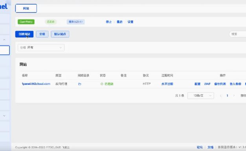
Task: Open 配置 for 1panel.fit2cloud.com
Action: pyautogui.click(x=197, y=84)
